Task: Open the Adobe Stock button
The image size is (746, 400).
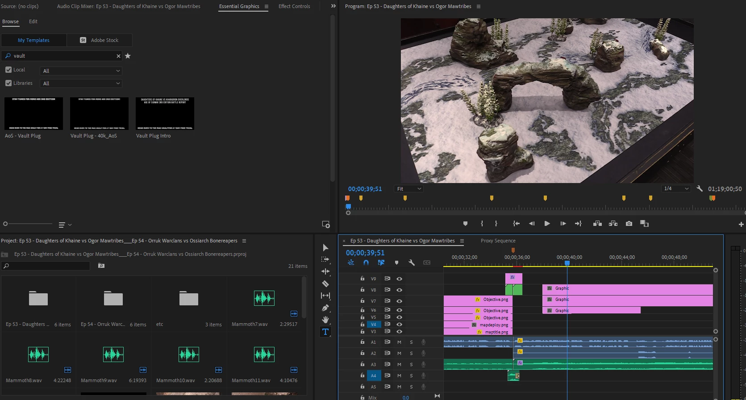Action: (100, 40)
